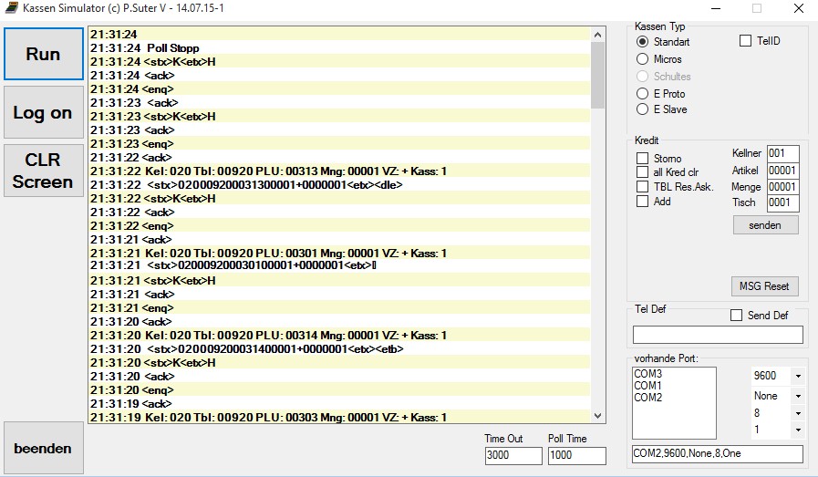Tick the Storno checkbox
Screen dimensions: 818x477
pyautogui.click(x=642, y=159)
